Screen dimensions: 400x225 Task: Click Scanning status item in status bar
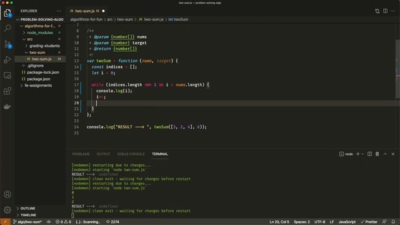(88, 222)
